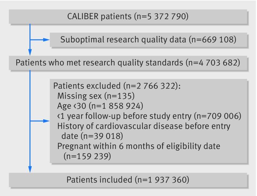Select the Patients included box
The height and width of the screenshot is (196, 257).
128,180
